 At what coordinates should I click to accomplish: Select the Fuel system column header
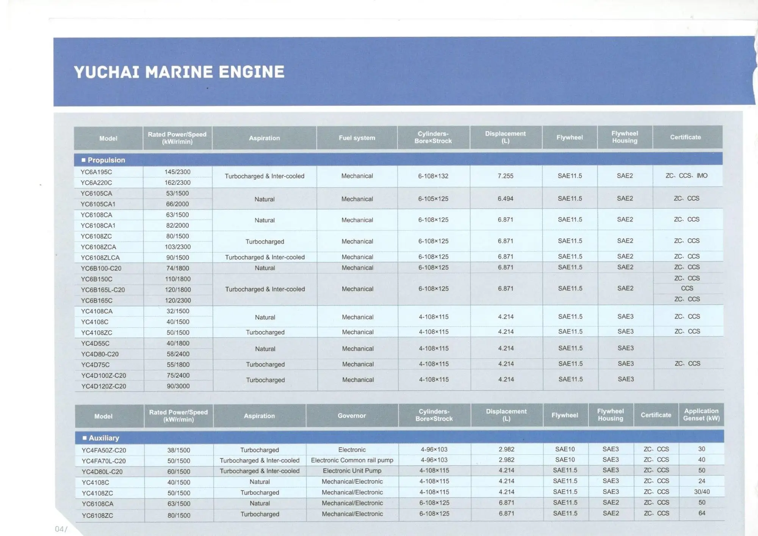point(357,138)
